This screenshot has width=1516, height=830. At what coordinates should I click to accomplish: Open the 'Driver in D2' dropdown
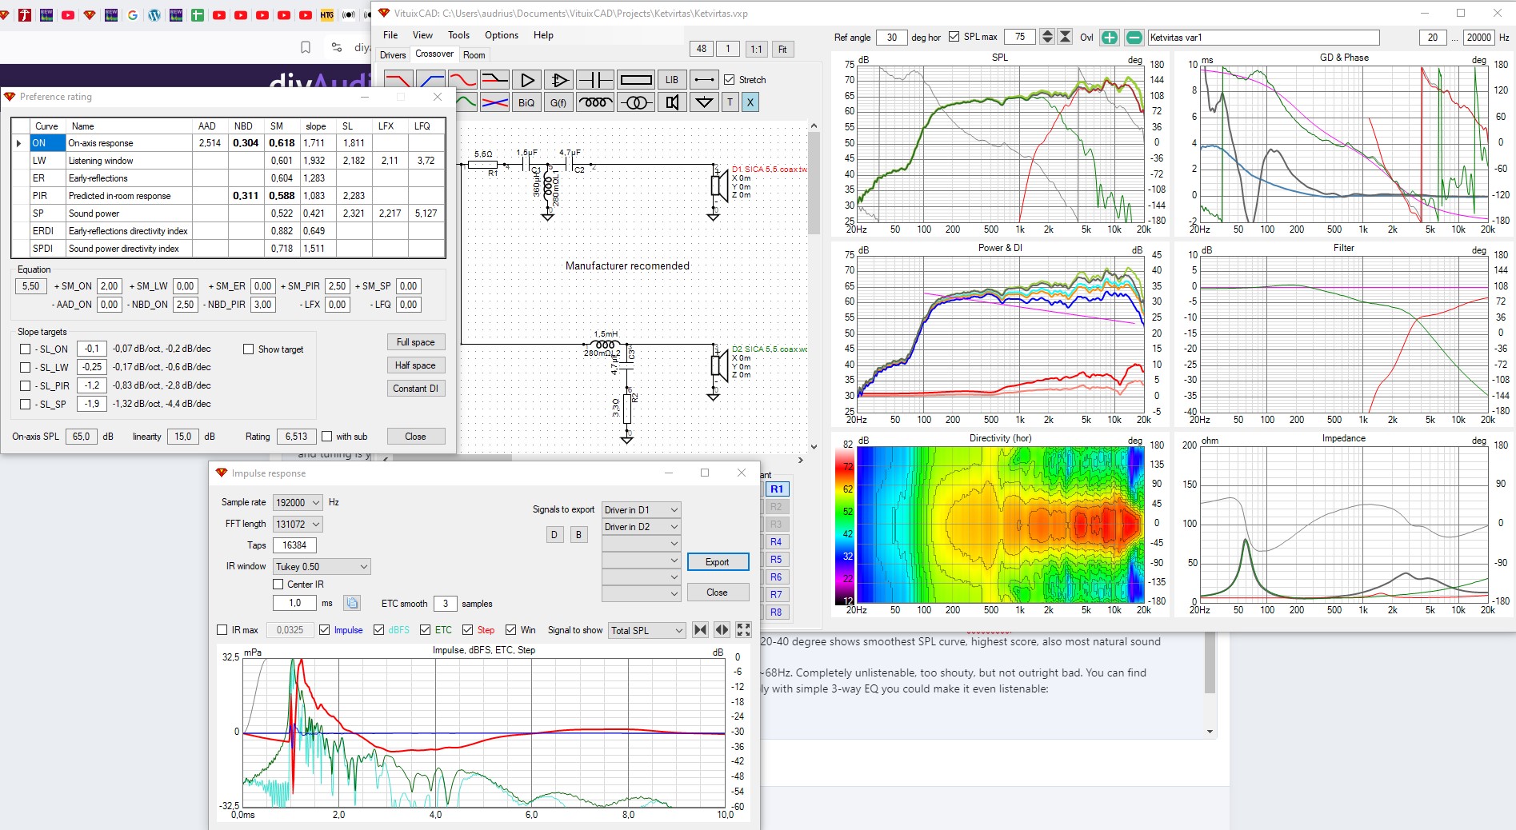(642, 527)
